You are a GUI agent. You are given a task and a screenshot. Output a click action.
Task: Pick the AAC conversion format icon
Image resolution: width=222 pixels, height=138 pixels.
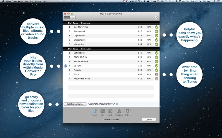click(110, 111)
